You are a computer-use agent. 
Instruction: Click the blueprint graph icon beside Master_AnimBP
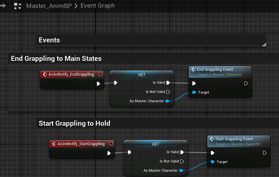(x=18, y=6)
